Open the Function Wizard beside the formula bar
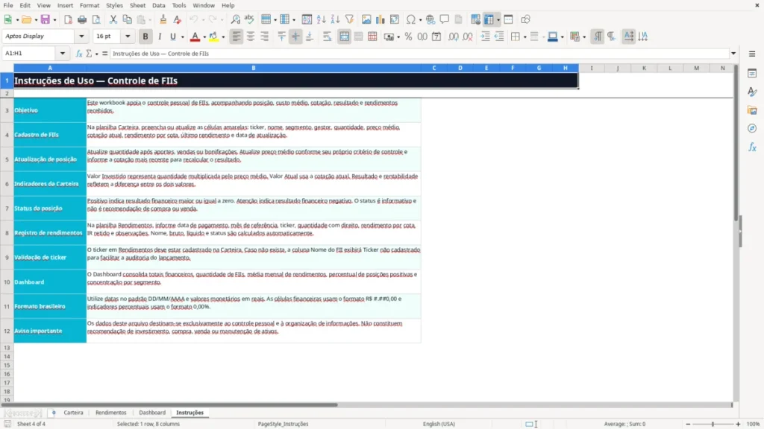Screen dimensions: 764x429 coord(79,54)
